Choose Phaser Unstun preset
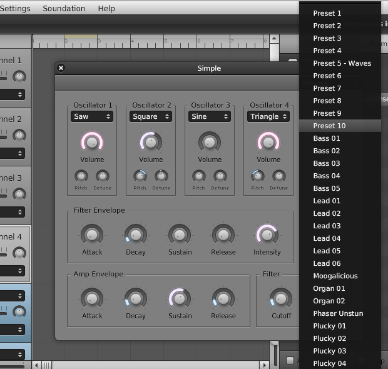The width and height of the screenshot is (388, 369). click(340, 313)
